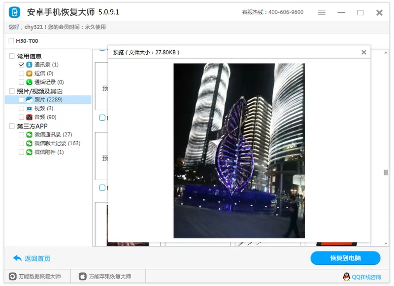
Task: Select 第三方APP category header
Action: tap(32, 126)
